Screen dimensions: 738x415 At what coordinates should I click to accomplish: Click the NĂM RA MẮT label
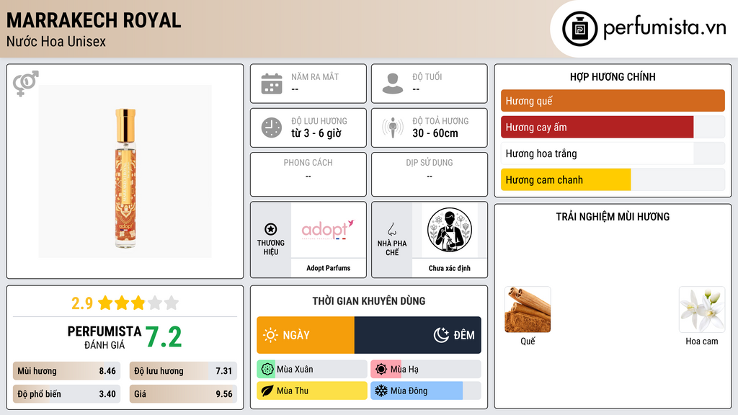[x=315, y=76]
